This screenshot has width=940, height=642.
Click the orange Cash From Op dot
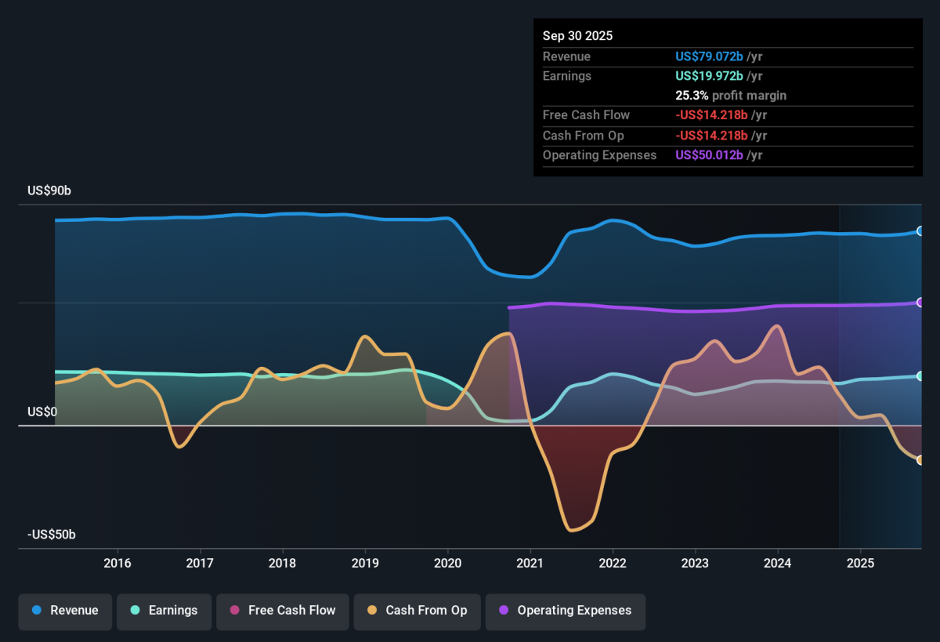pyautogui.click(x=372, y=611)
